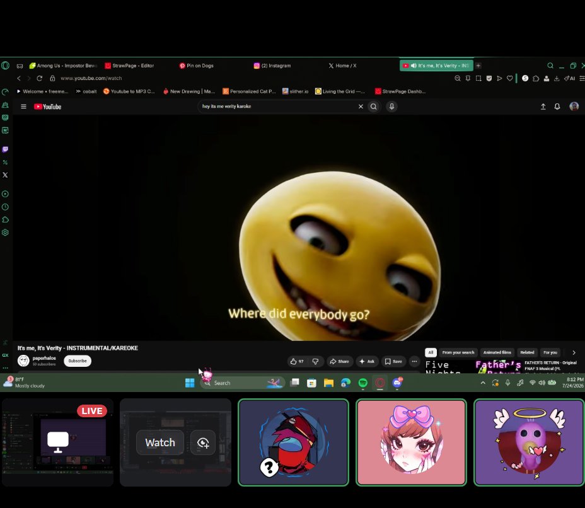Image resolution: width=585 pixels, height=508 pixels.
Task: Open the YouTube account avatar menu
Action: click(574, 107)
